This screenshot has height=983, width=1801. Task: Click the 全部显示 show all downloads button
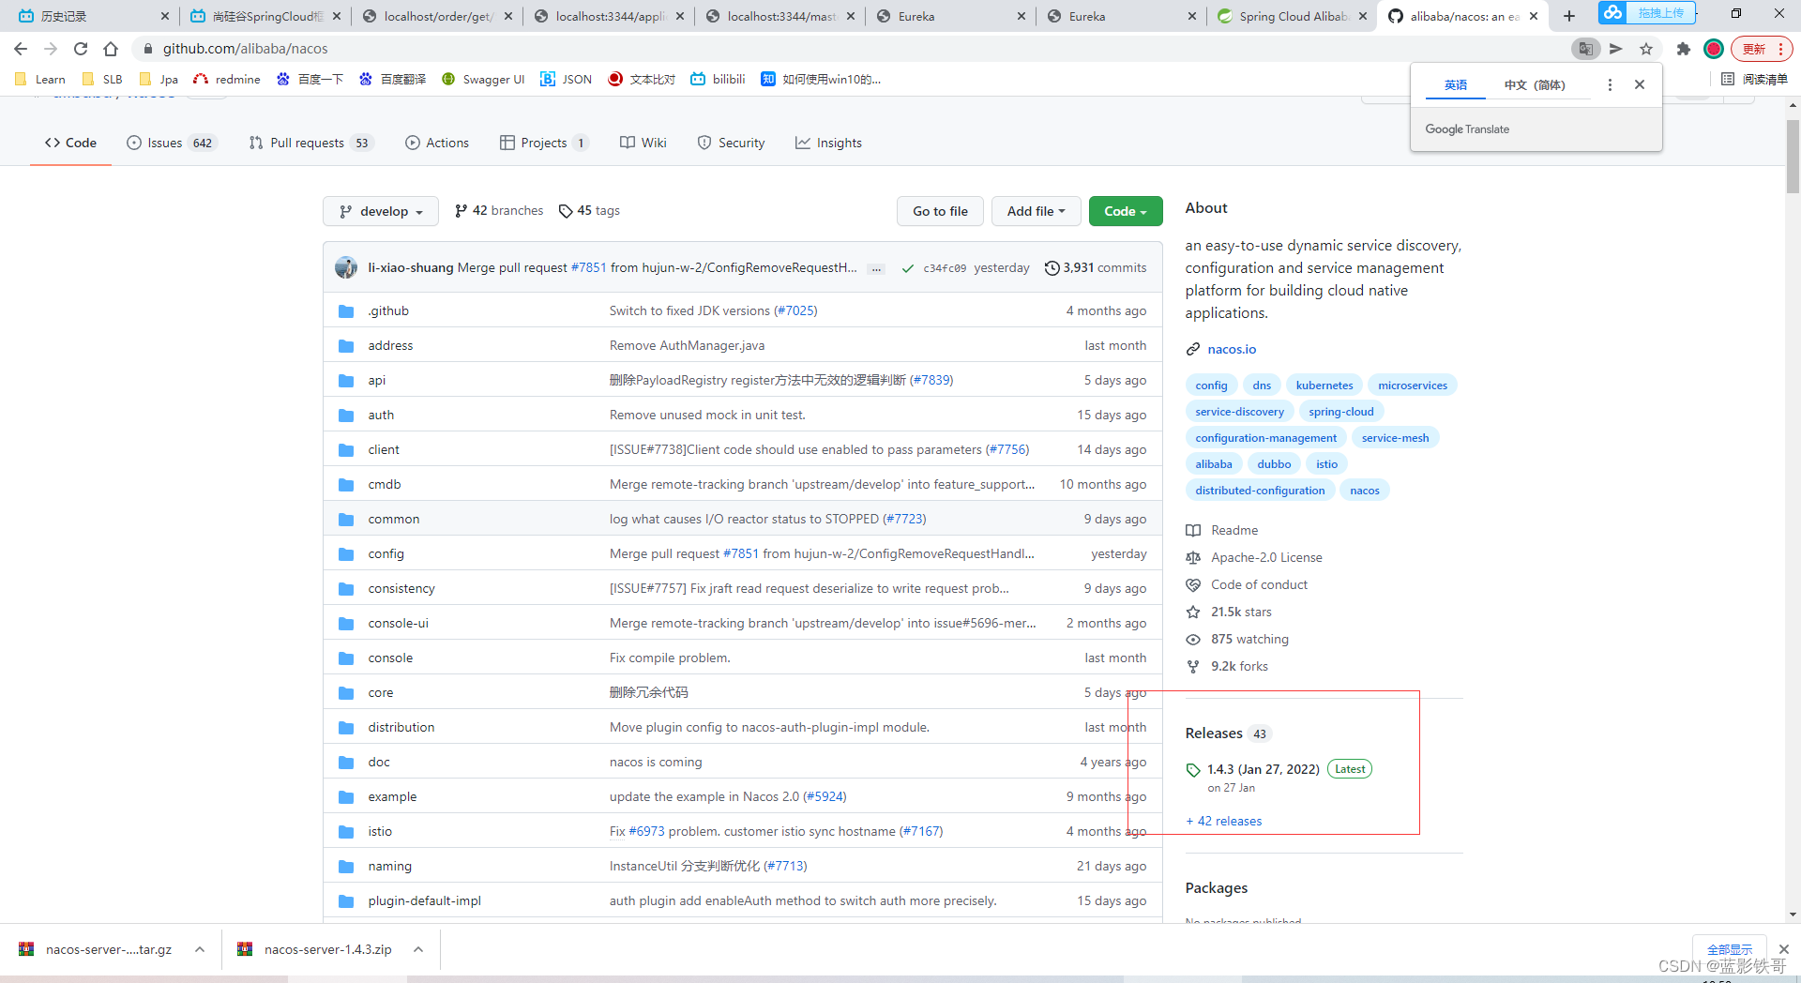(1729, 949)
